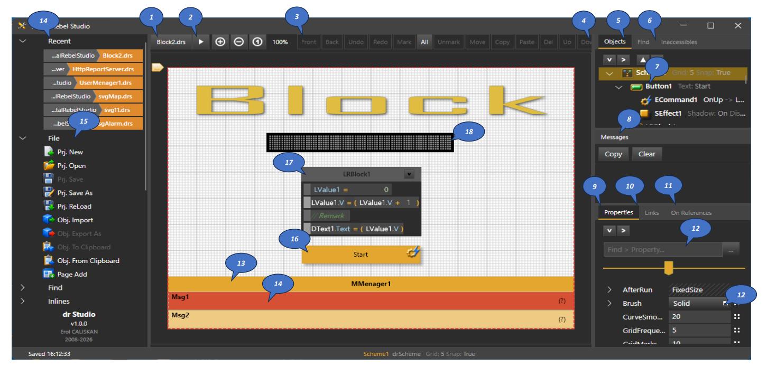Zoom in with the plus circle icon
This screenshot has width=767, height=376.
pyautogui.click(x=220, y=42)
